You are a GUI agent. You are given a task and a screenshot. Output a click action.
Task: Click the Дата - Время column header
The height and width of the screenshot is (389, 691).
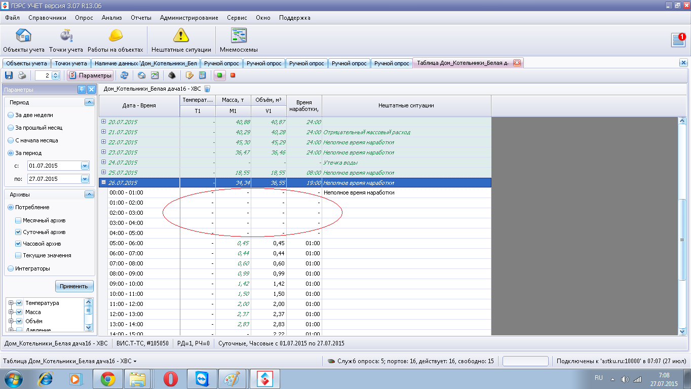139,105
